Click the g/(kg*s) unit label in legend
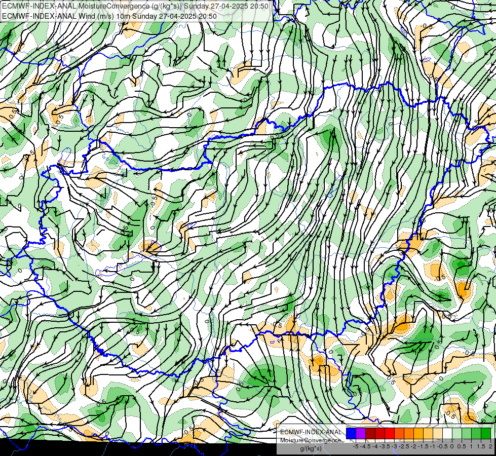 [311, 448]
